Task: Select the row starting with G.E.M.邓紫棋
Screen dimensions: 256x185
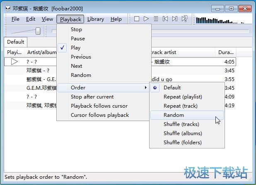Action: [x=120, y=88]
